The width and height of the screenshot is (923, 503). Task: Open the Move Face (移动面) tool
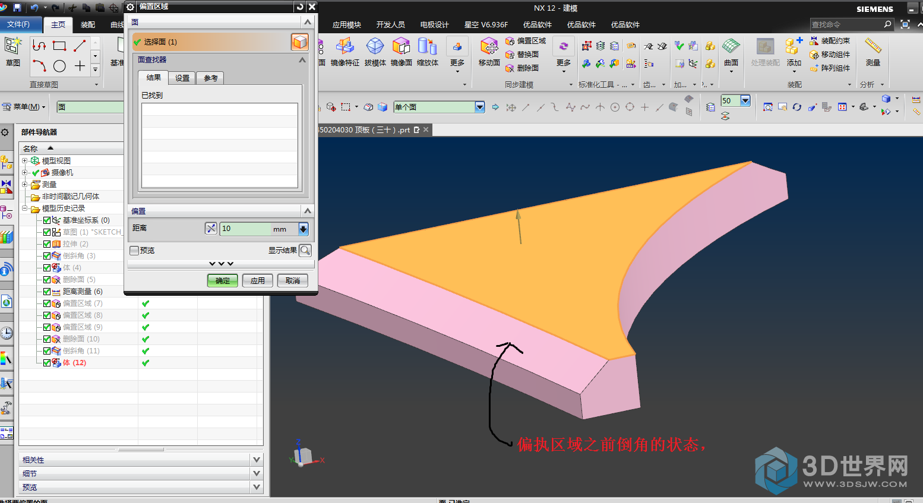[x=489, y=52]
